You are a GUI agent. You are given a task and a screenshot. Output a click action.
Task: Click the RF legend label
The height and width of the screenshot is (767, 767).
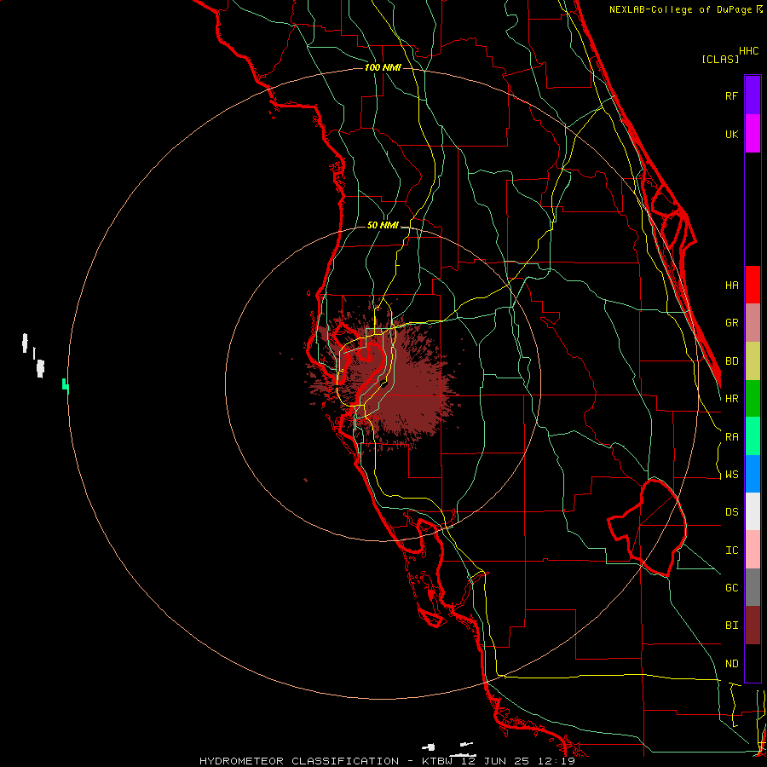tap(731, 95)
